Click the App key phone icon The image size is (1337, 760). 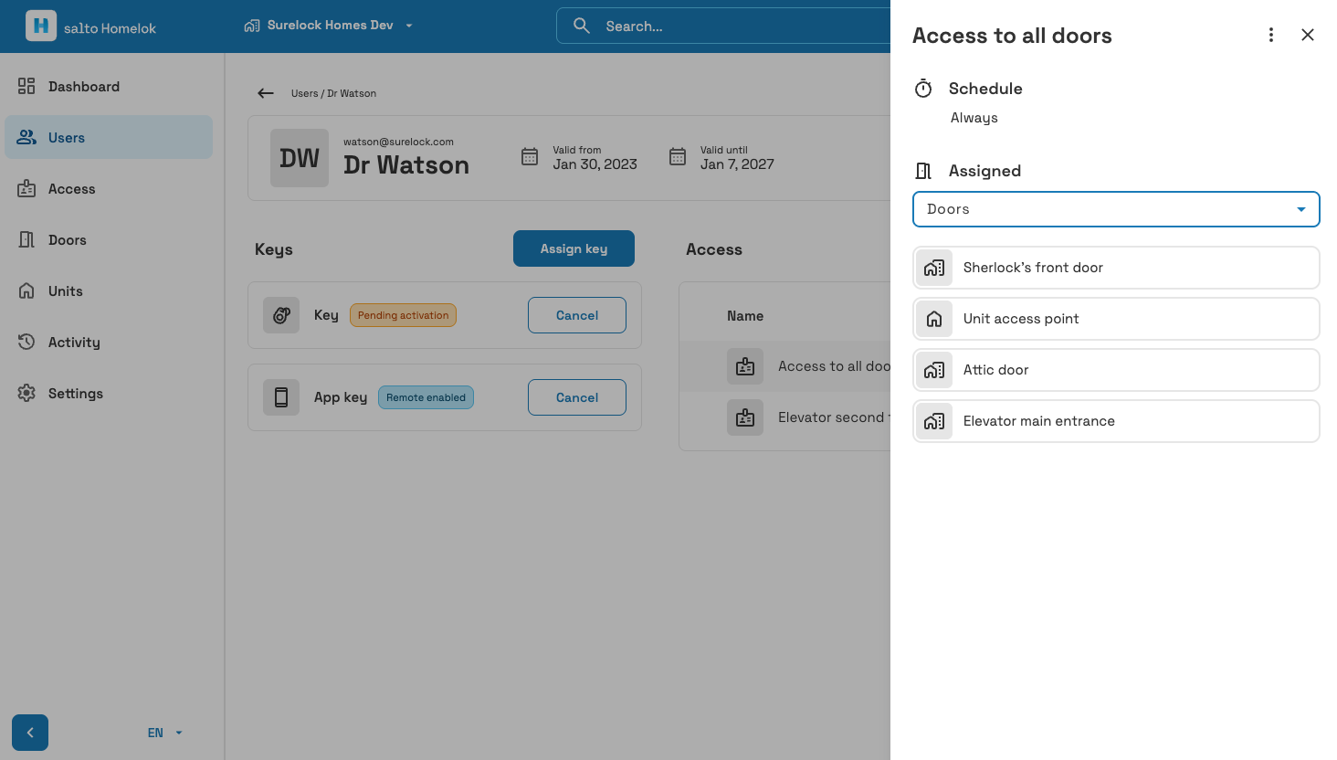point(281,397)
